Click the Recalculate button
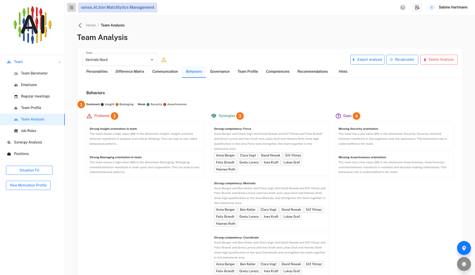Screen dimensions: 475x275 402,59
